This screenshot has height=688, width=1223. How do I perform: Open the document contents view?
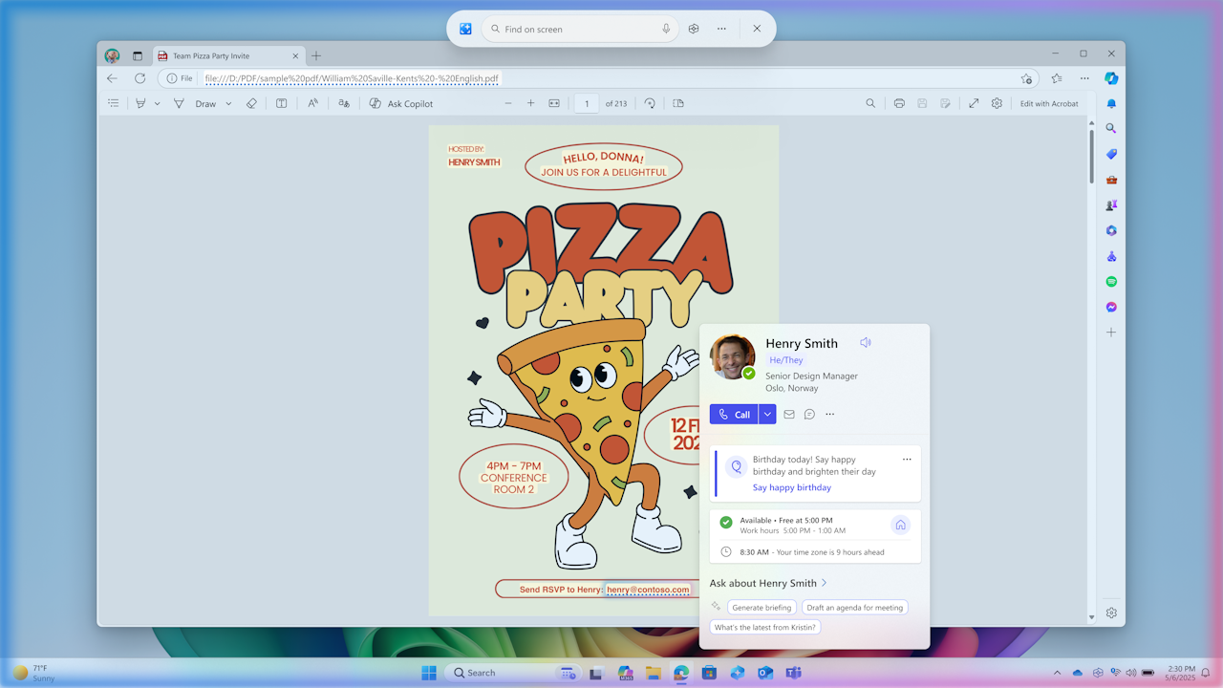[113, 103]
